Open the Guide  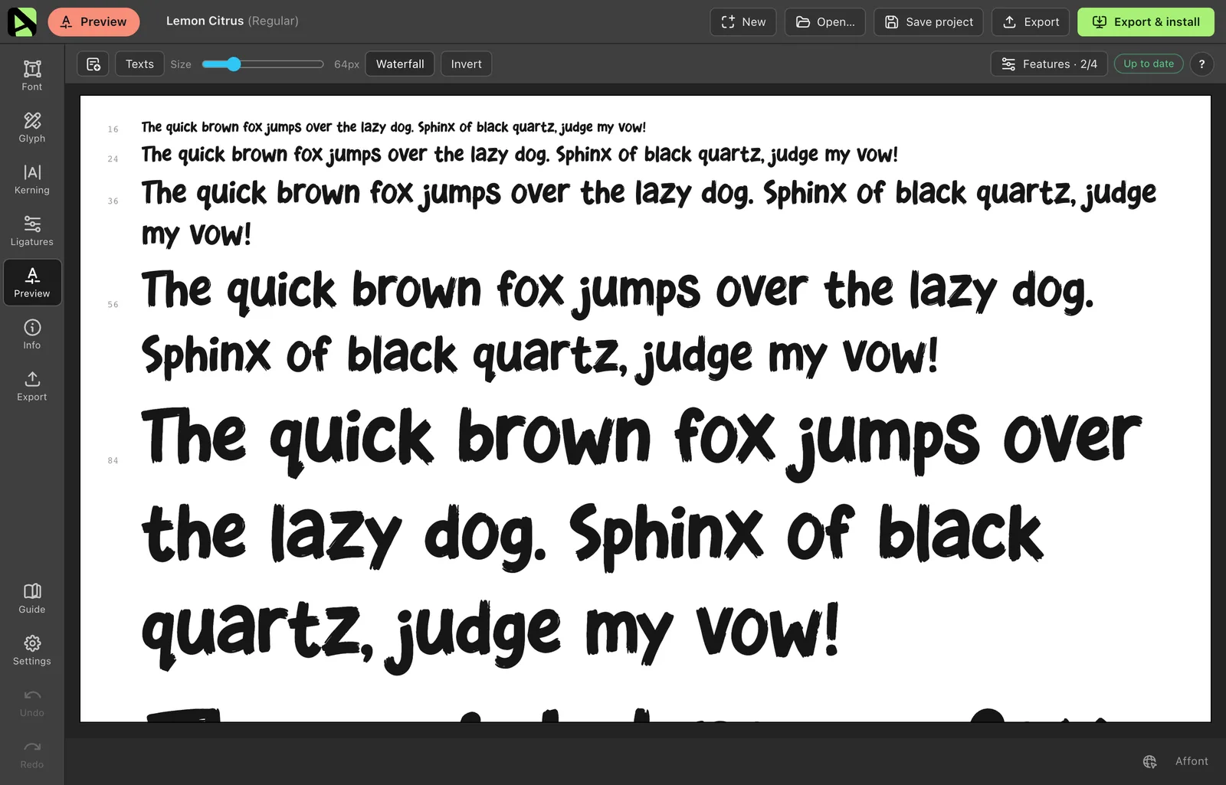pos(32,598)
